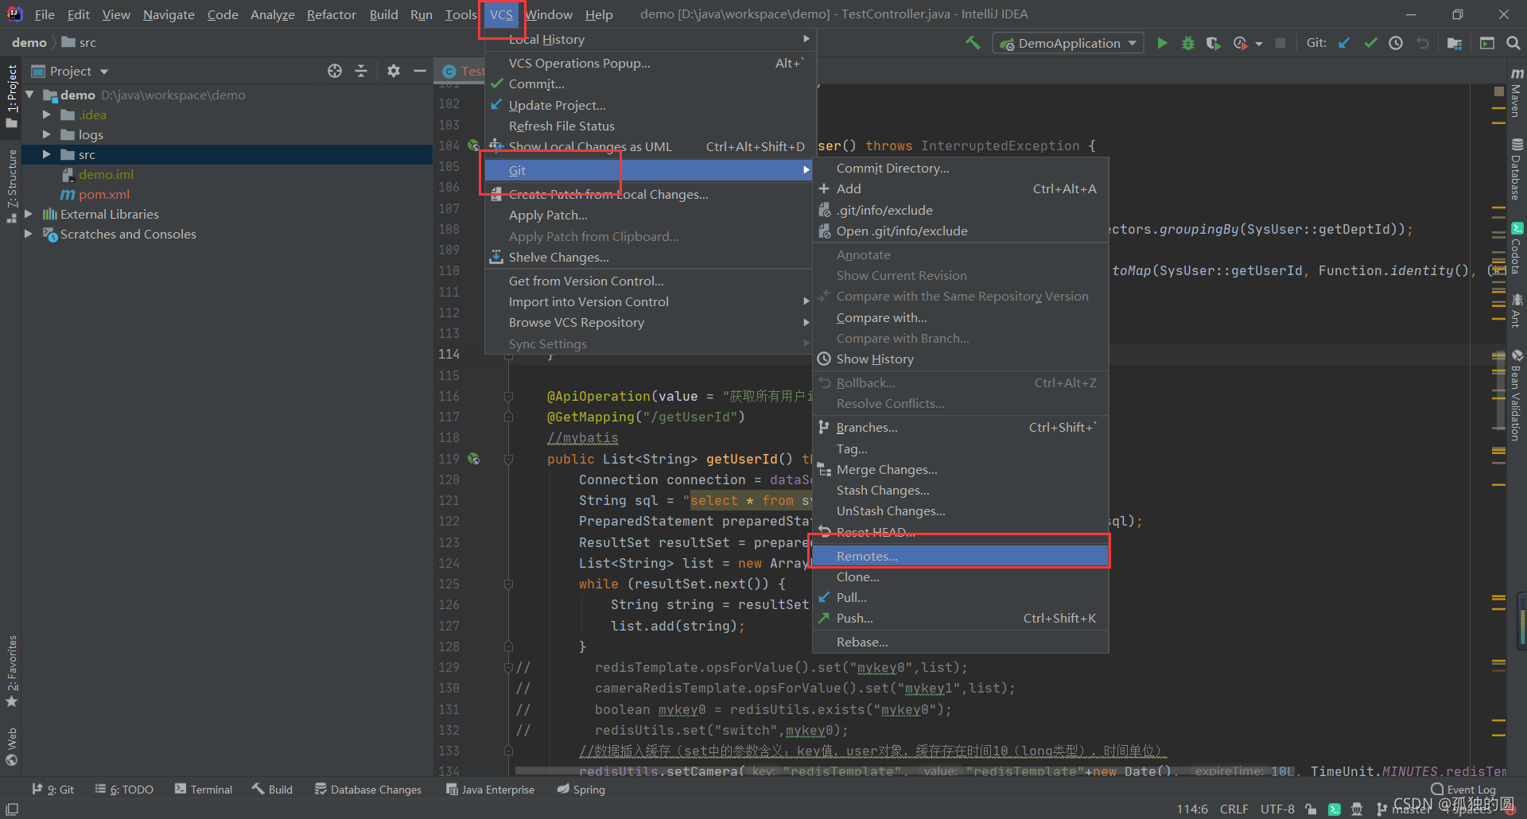The width and height of the screenshot is (1527, 819).
Task: Open the Structure tool window
Action: click(x=11, y=187)
